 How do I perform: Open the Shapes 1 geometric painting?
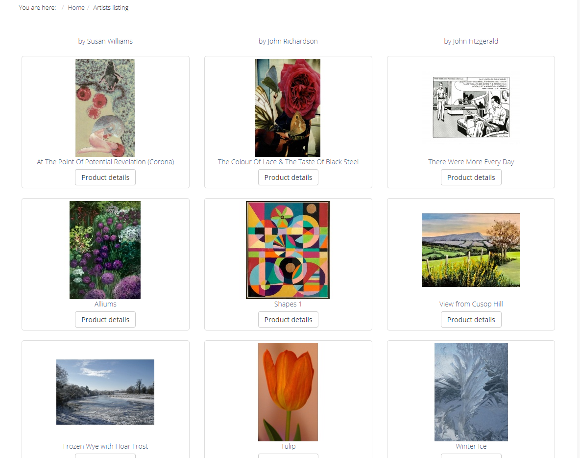[x=288, y=250]
